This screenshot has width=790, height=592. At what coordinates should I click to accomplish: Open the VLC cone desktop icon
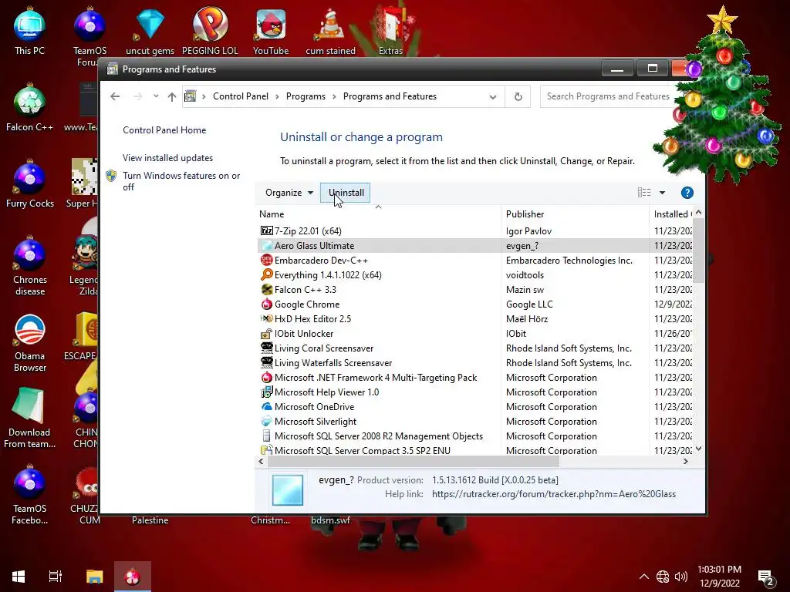click(330, 31)
